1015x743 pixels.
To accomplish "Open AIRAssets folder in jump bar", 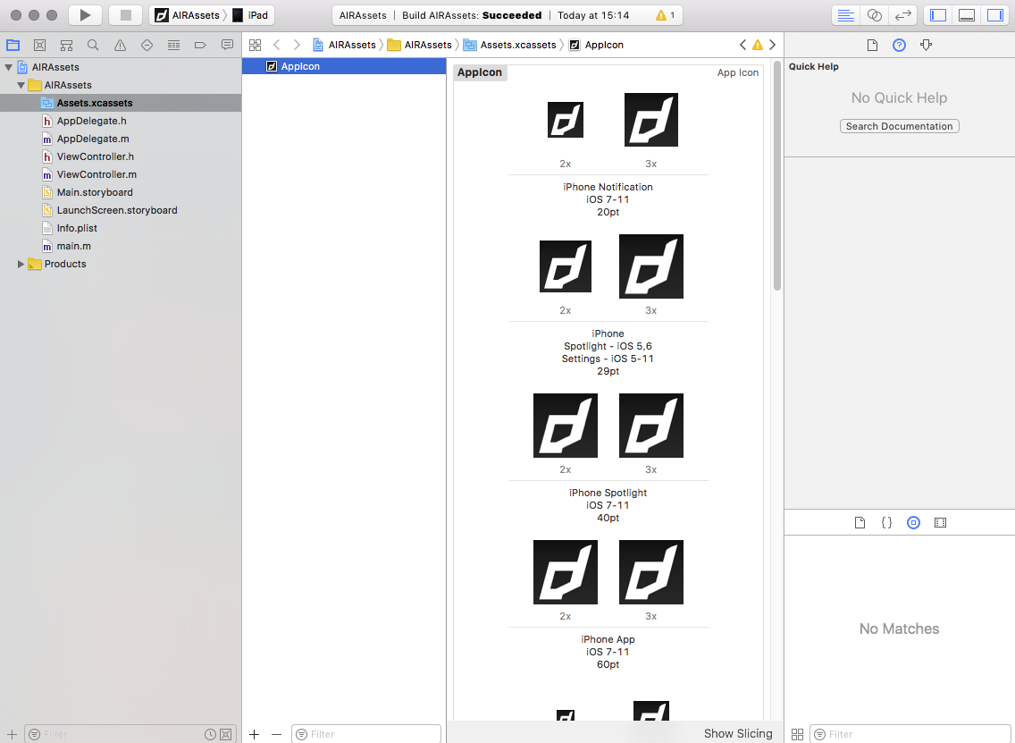I will pyautogui.click(x=419, y=45).
